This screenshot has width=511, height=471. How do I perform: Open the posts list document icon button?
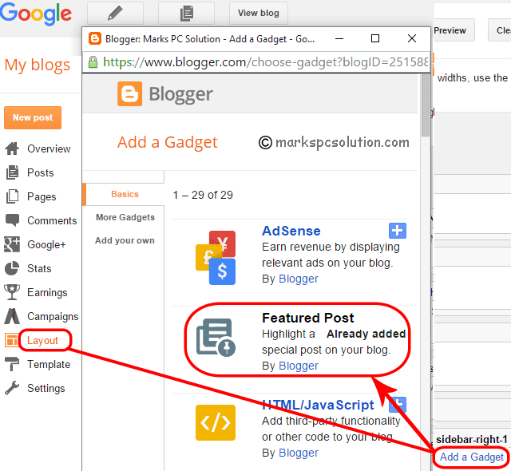pos(186,13)
